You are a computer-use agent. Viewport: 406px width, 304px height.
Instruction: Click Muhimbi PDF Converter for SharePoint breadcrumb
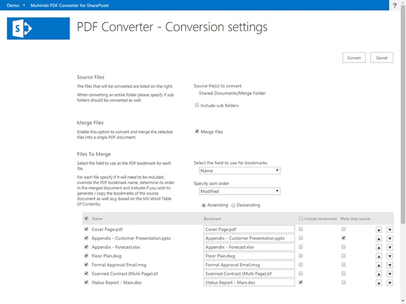tap(70, 5)
